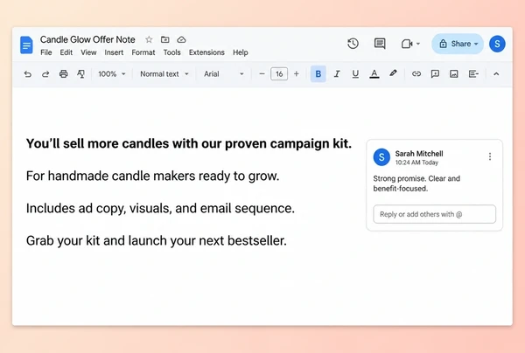Print the document
The height and width of the screenshot is (353, 525).
[63, 74]
